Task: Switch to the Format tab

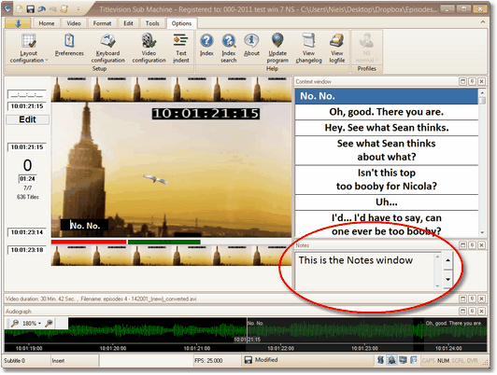Action: click(x=102, y=23)
